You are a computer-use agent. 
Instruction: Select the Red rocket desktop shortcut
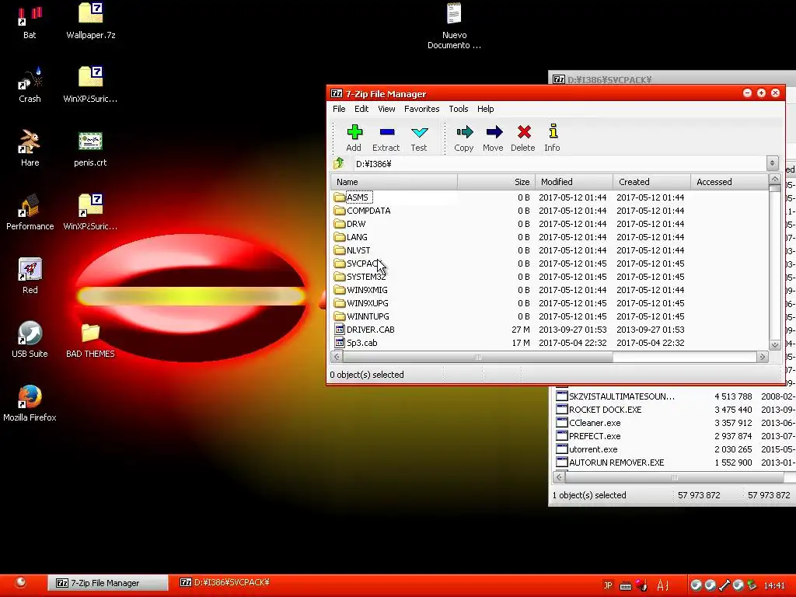click(x=30, y=277)
